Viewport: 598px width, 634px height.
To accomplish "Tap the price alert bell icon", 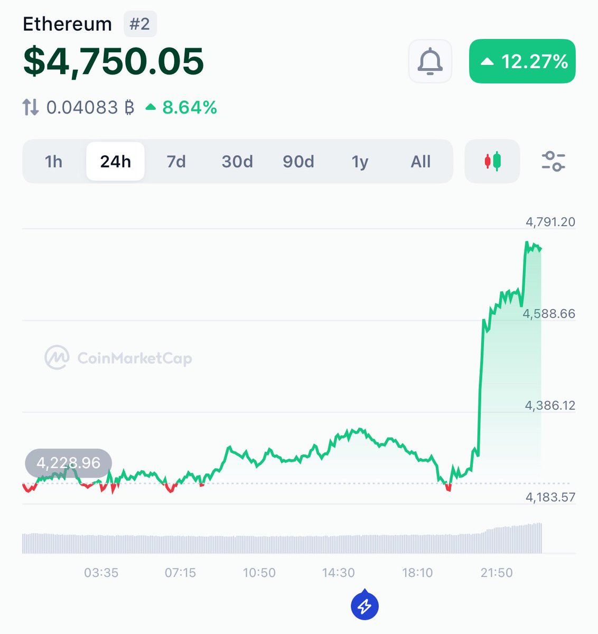I will (430, 61).
